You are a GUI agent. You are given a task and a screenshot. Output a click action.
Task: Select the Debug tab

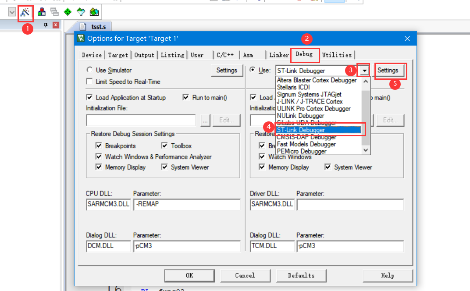point(304,54)
